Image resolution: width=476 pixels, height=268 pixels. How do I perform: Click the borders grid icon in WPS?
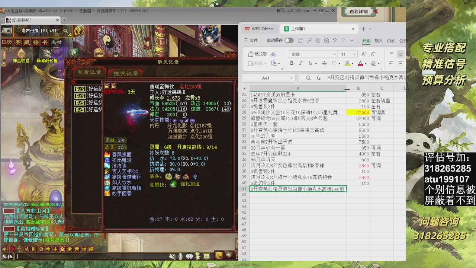[x=334, y=63]
